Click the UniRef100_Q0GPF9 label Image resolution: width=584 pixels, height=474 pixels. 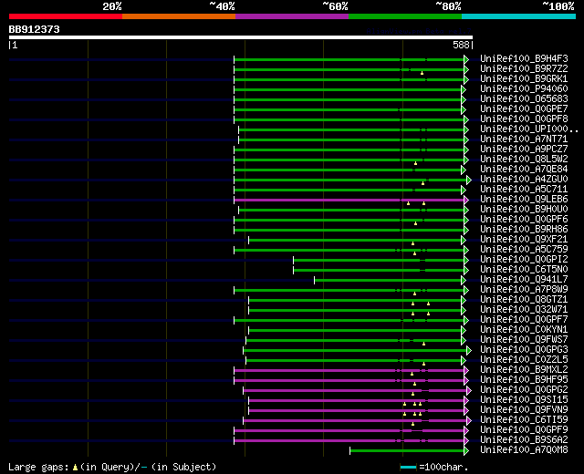click(x=524, y=430)
